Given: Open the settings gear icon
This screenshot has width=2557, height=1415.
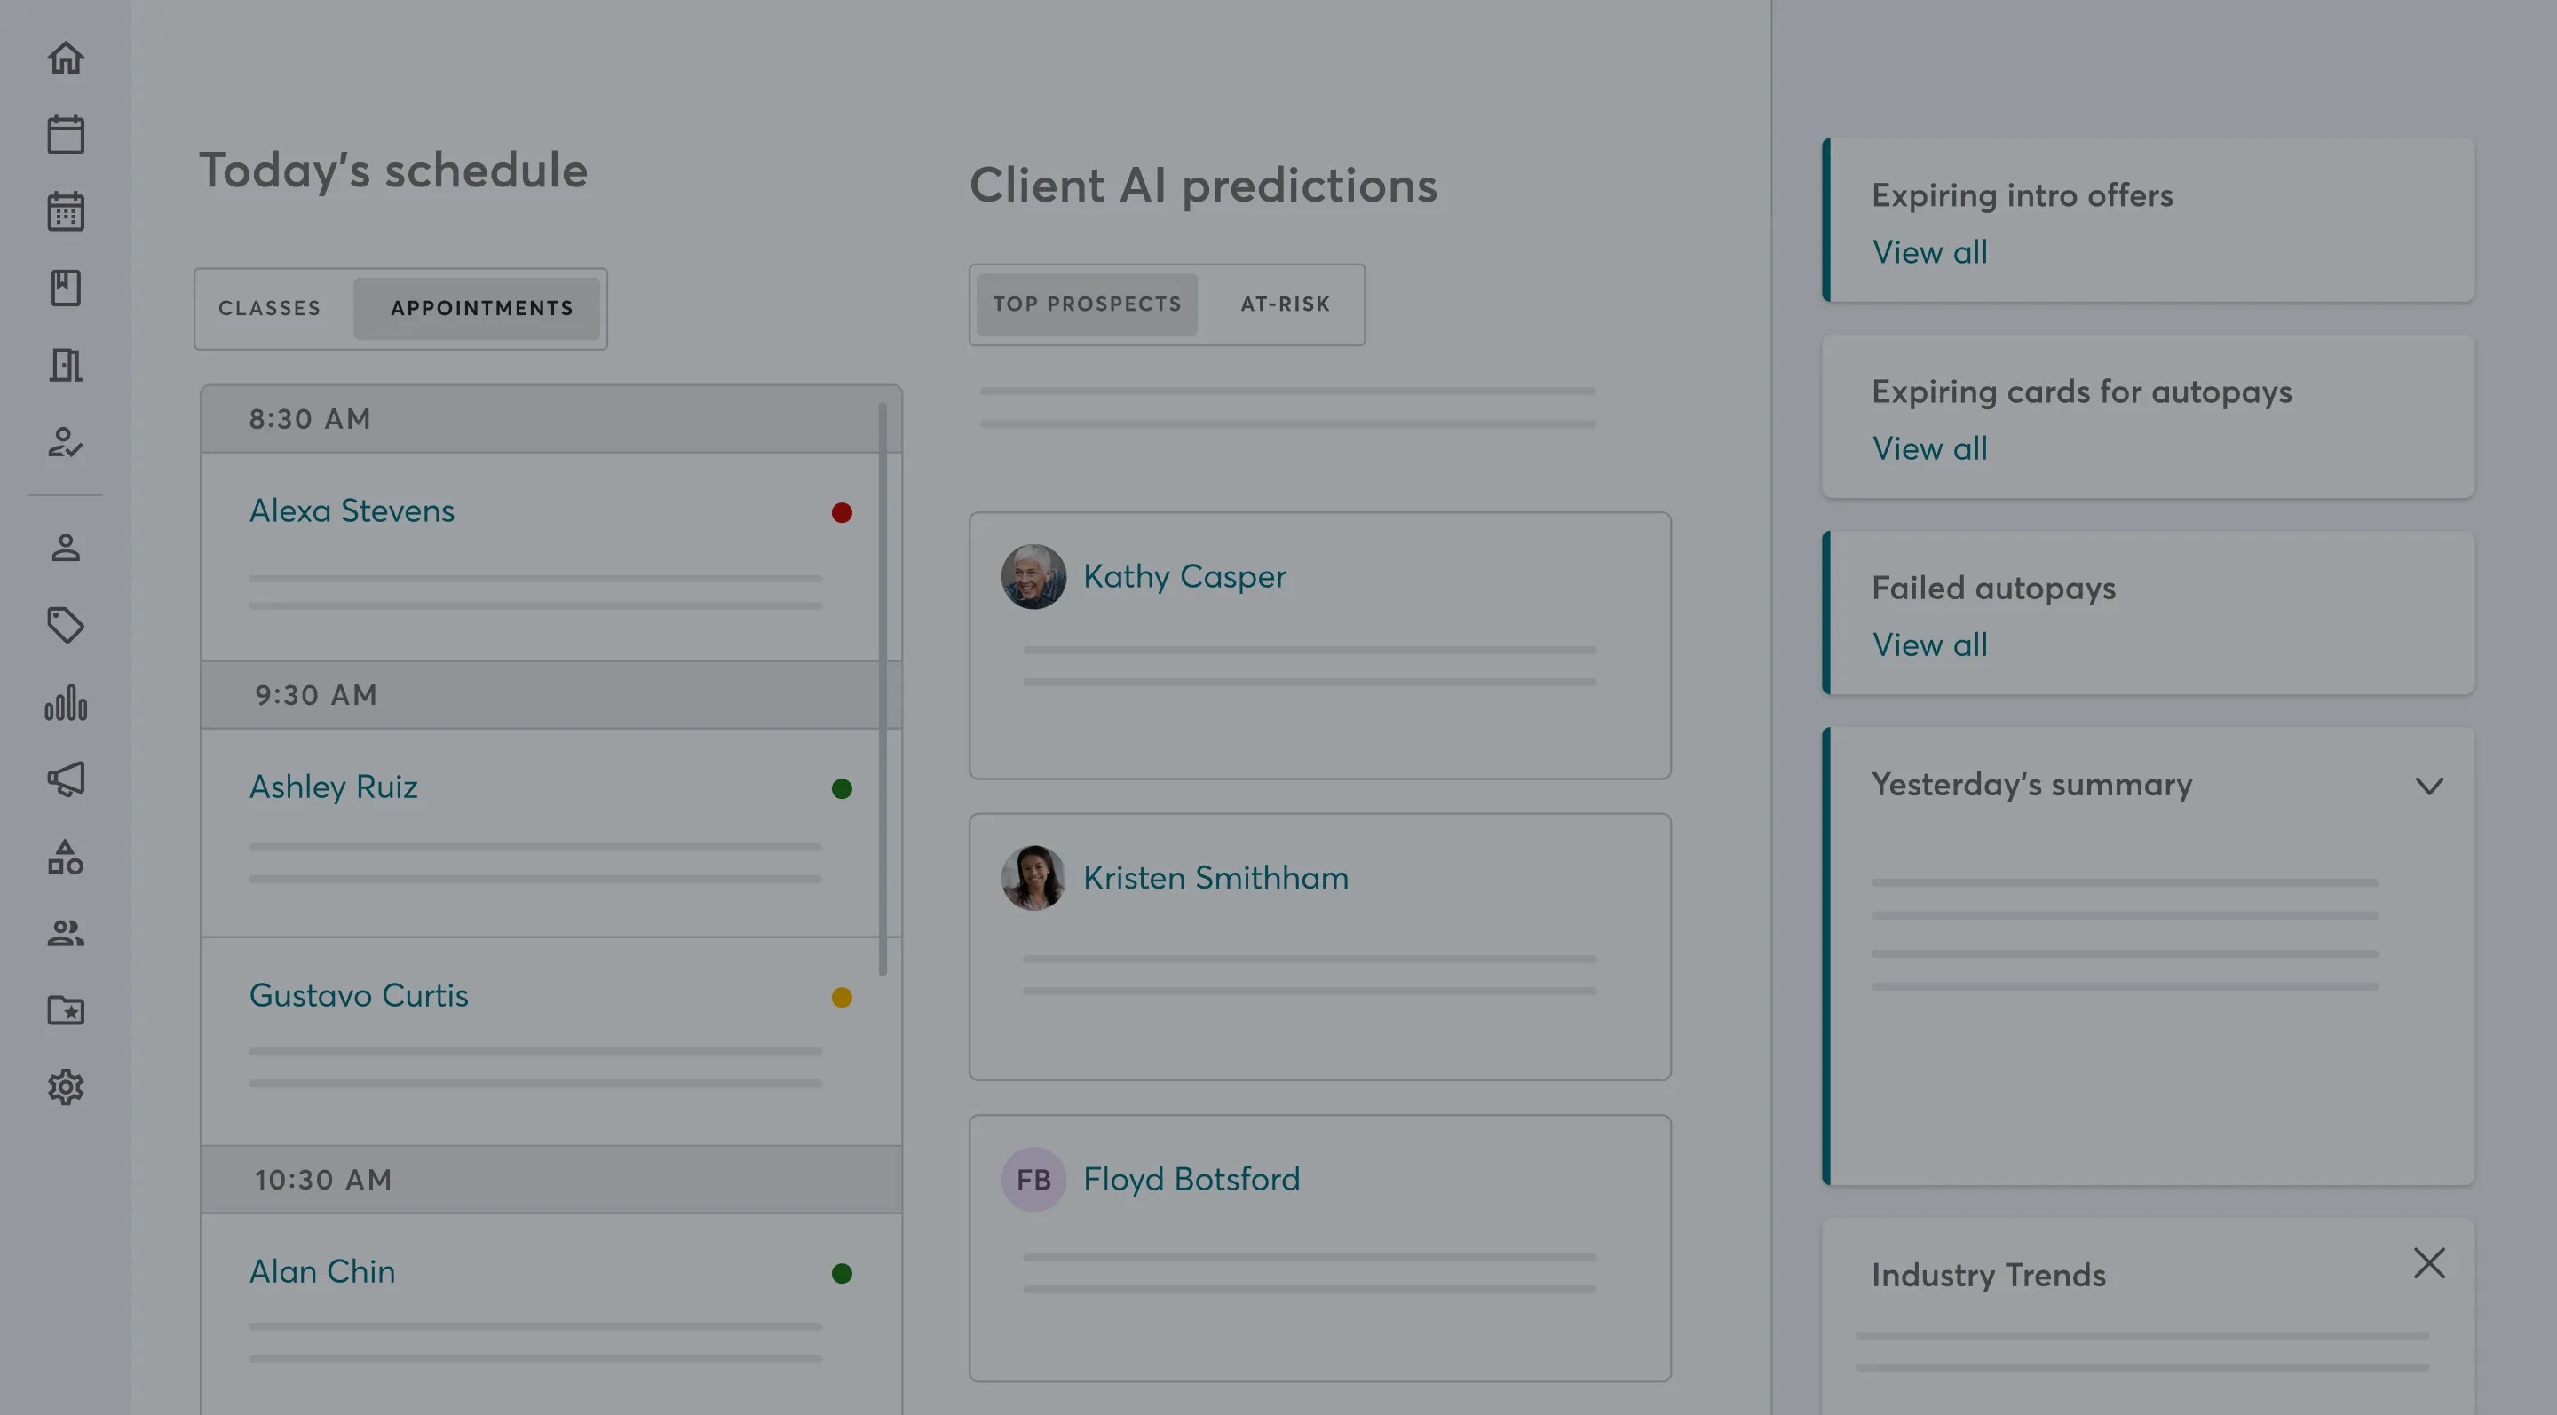Looking at the screenshot, I should click(x=66, y=1087).
